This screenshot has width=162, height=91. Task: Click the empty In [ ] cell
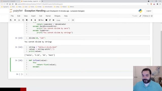click(x=87, y=74)
